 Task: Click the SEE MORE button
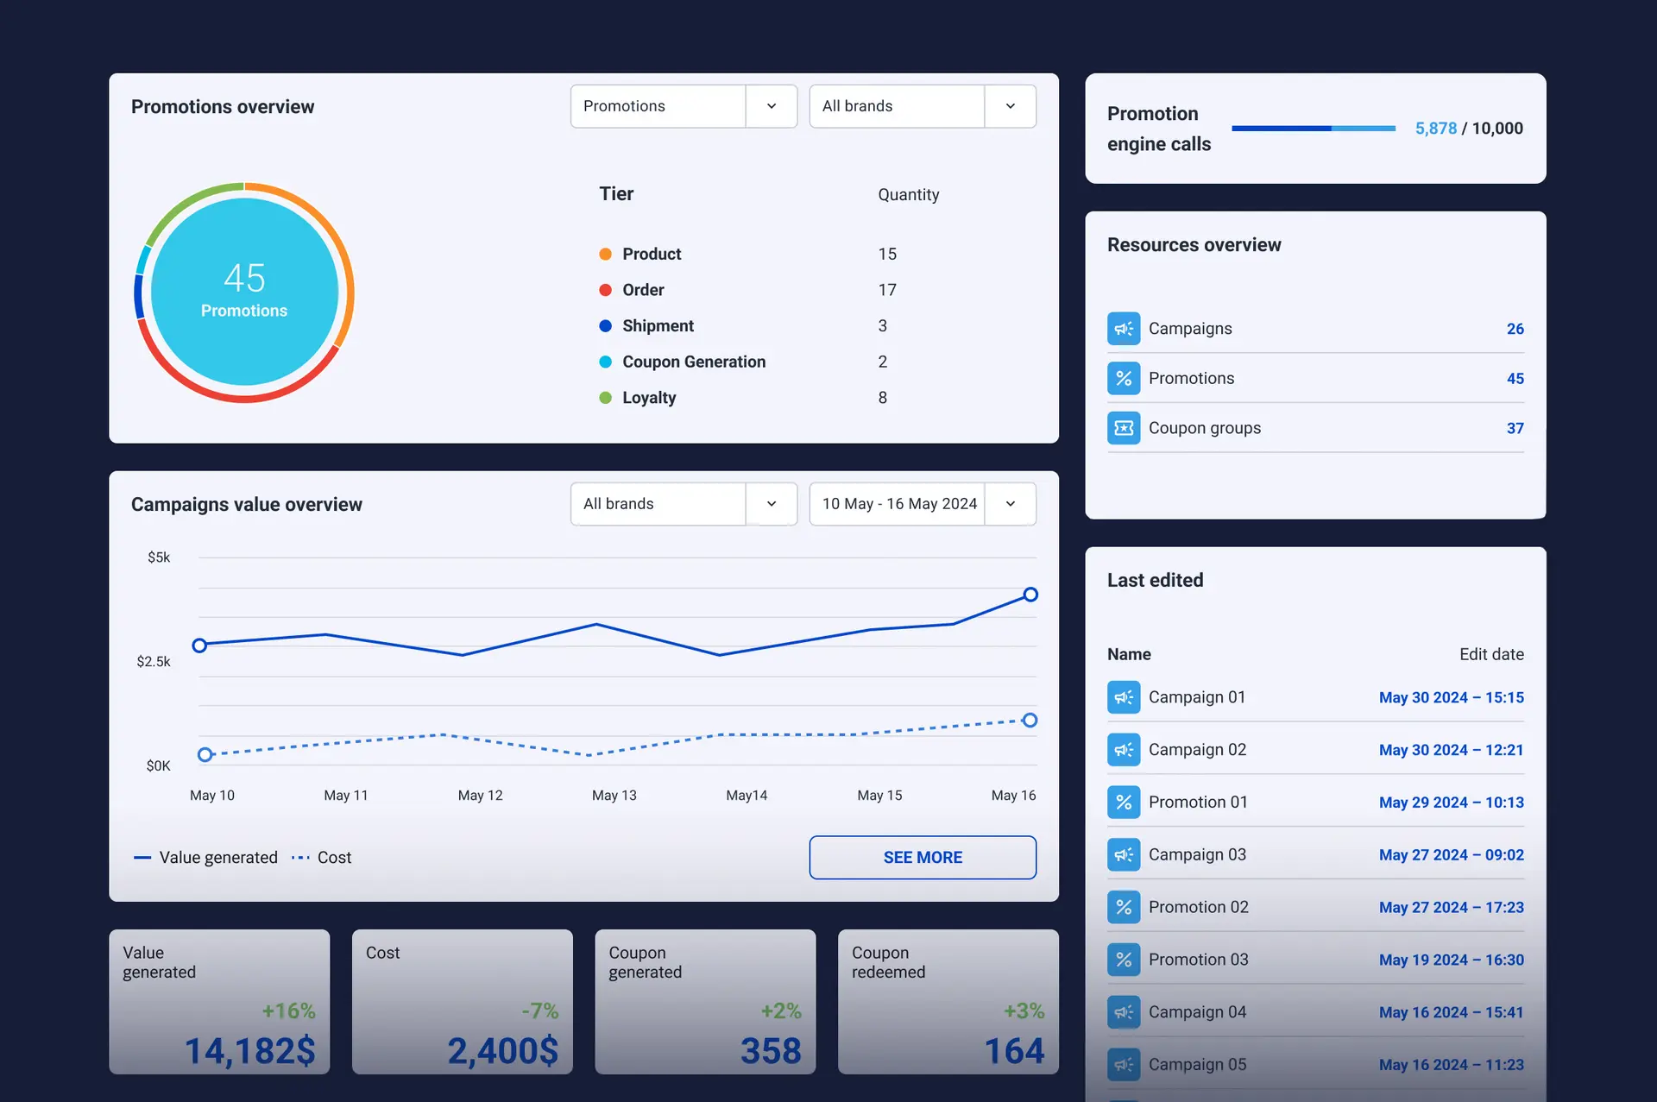tap(922, 858)
